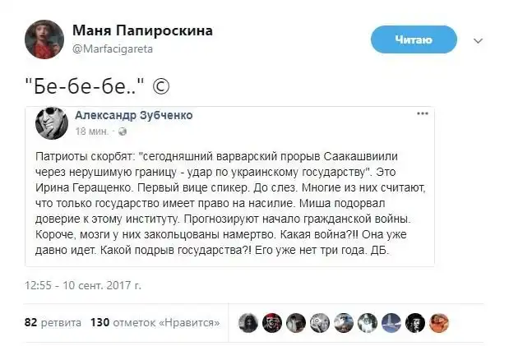Expand the chevron menu beside Читаю
Image resolution: width=509 pixels, height=346 pixels.
[479, 39]
